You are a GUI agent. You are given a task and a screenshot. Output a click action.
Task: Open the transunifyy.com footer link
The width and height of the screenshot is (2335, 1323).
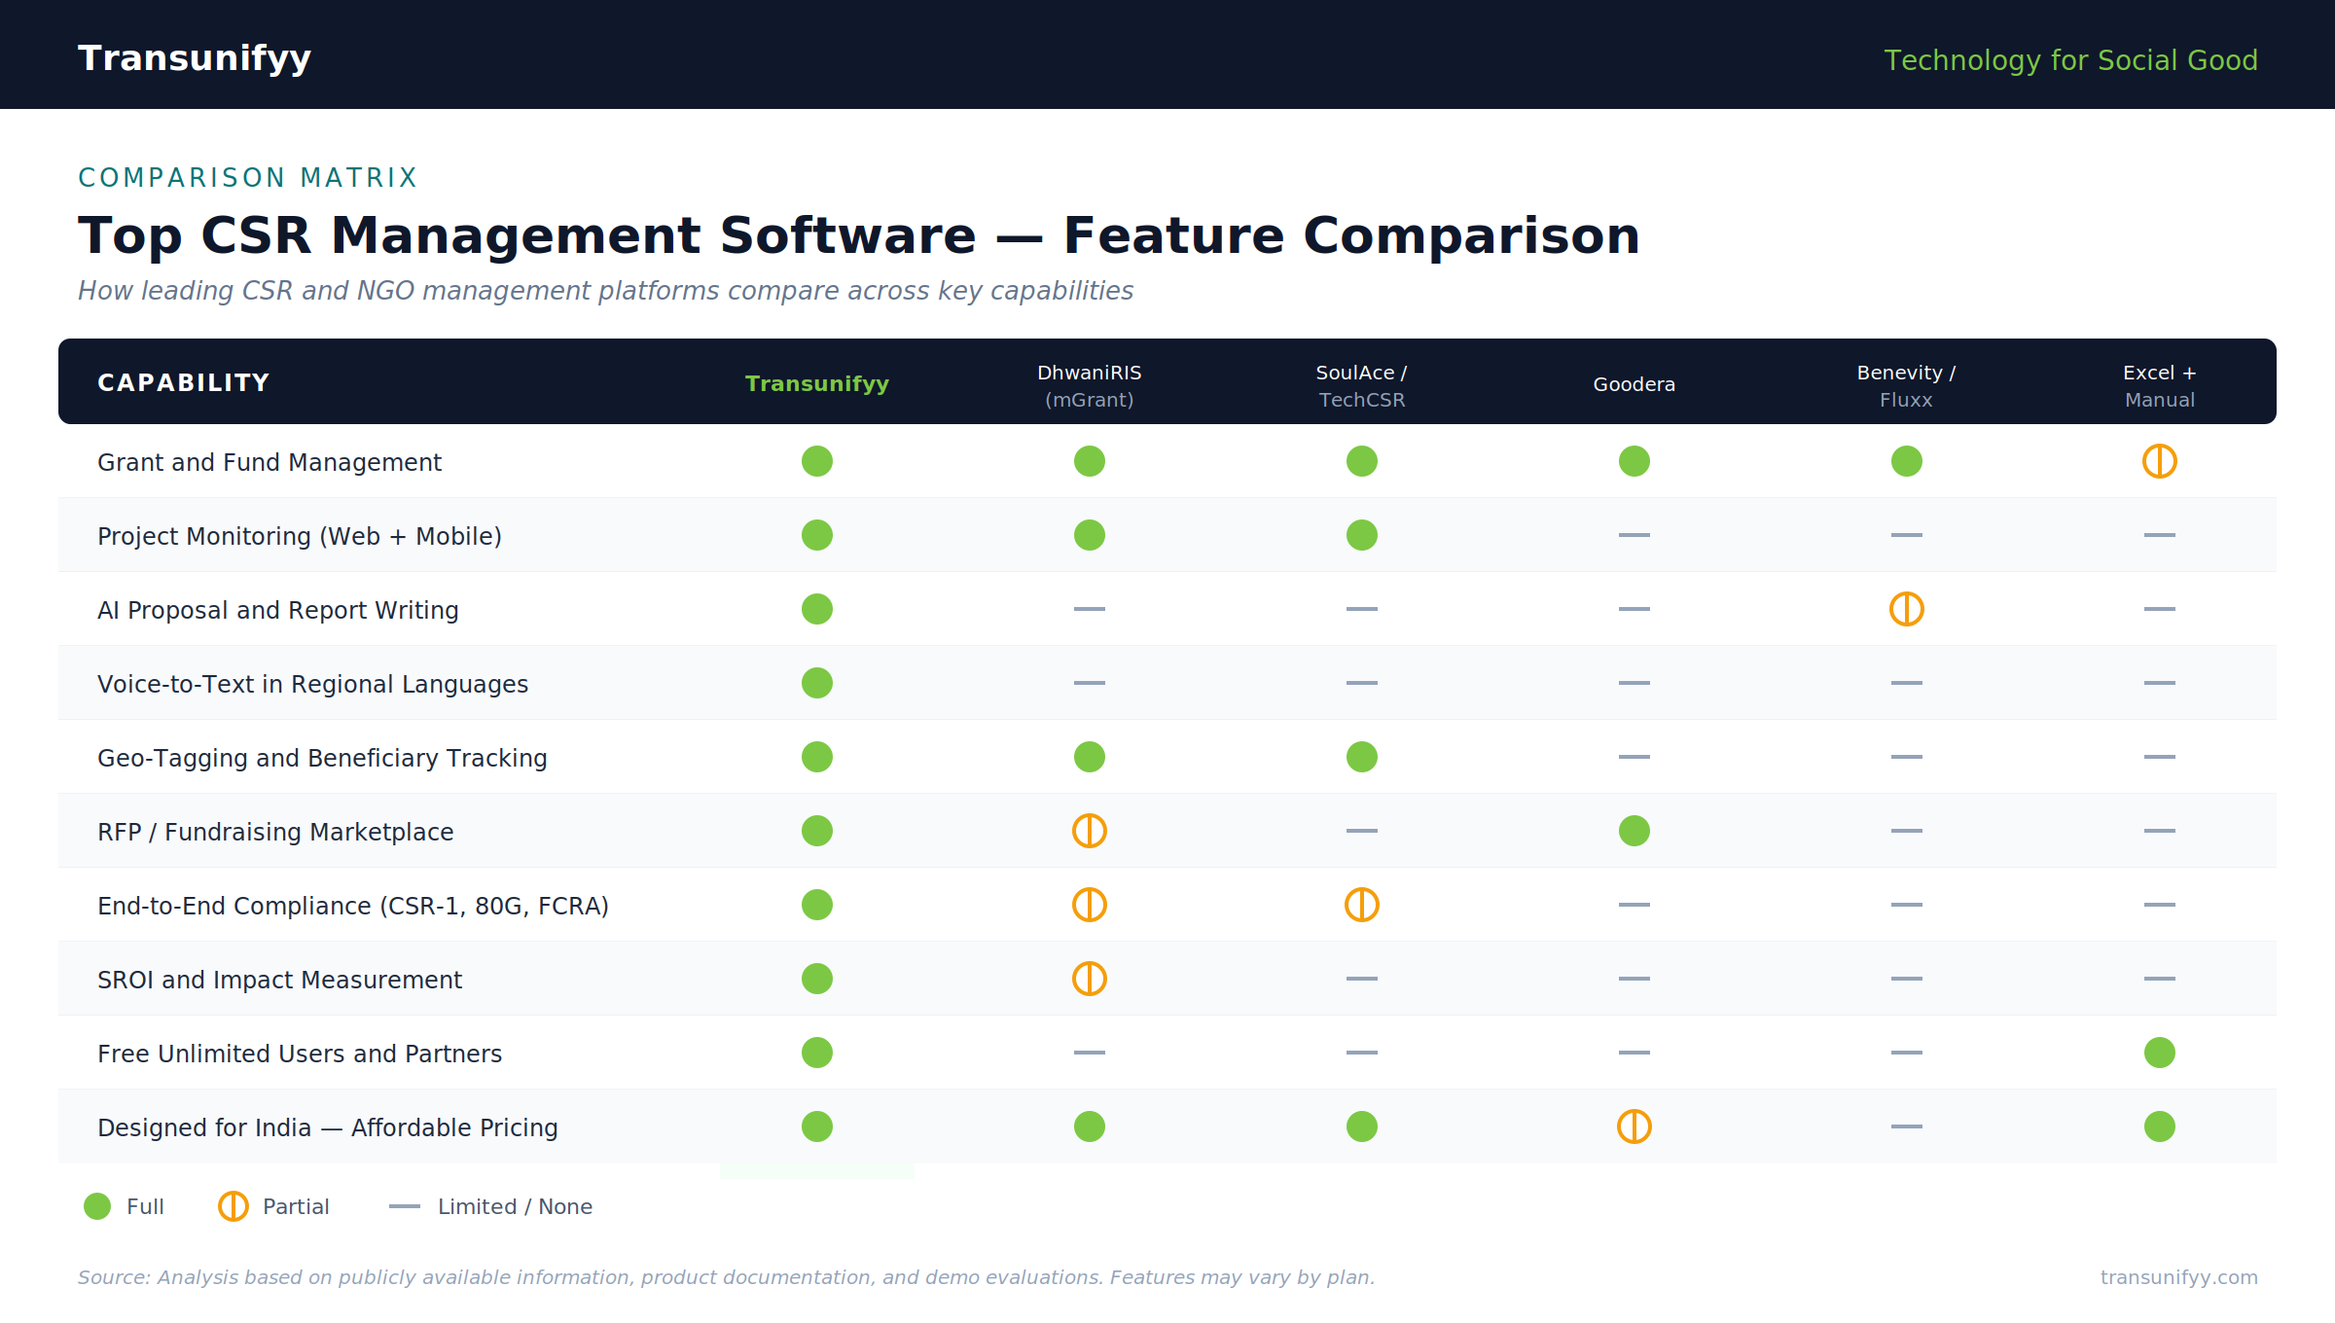tap(2179, 1277)
